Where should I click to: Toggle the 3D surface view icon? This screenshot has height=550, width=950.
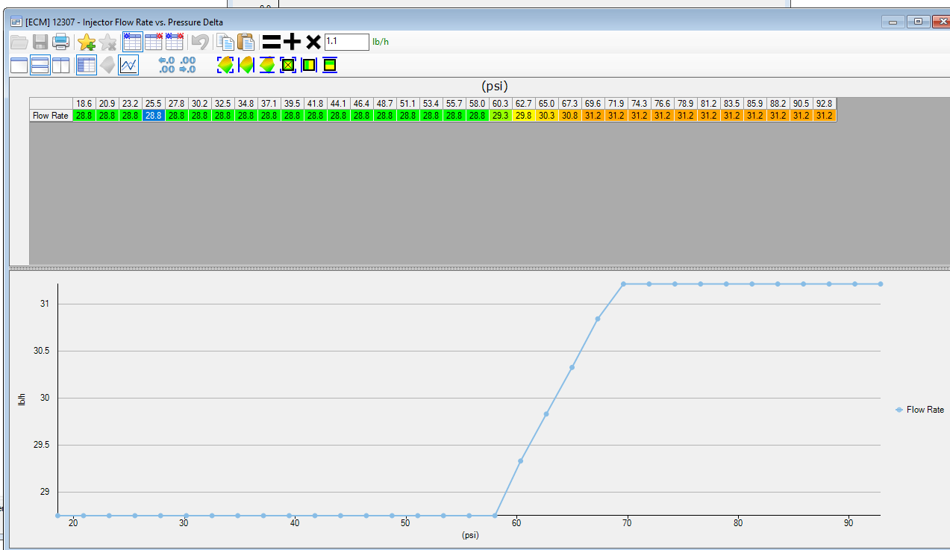click(x=107, y=65)
